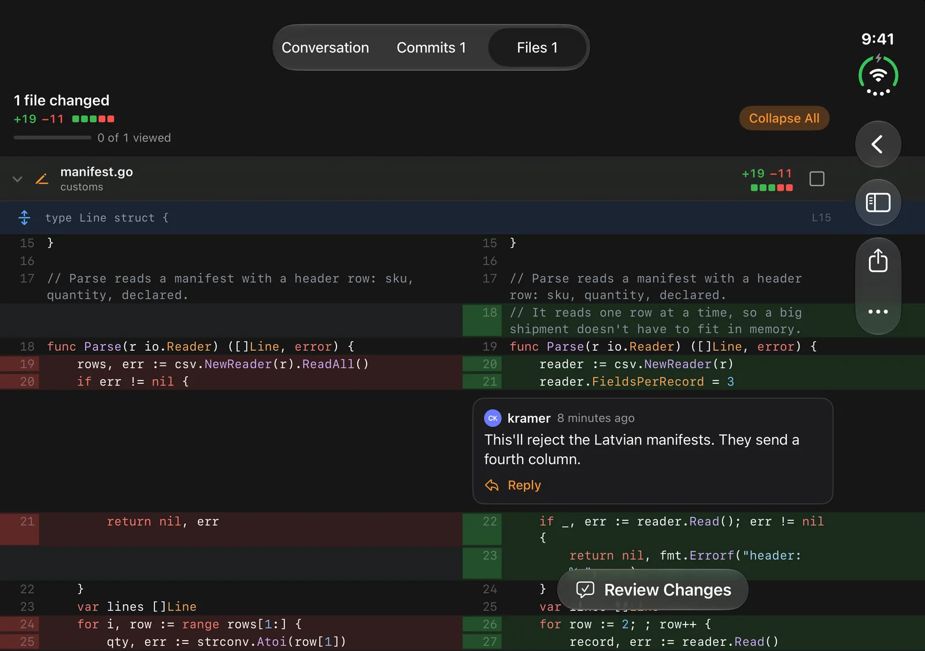This screenshot has width=925, height=651.
Task: Click the viewed files progress bar
Action: (52, 138)
